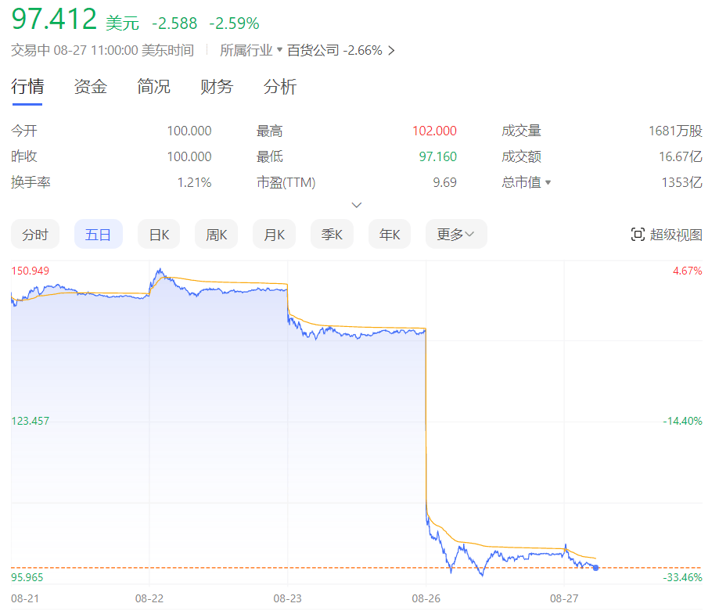The height and width of the screenshot is (614, 719).
Task: Select the 日K chart button
Action: point(159,235)
